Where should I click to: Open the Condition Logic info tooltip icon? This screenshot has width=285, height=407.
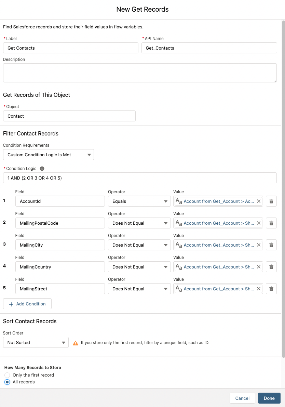pos(42,169)
